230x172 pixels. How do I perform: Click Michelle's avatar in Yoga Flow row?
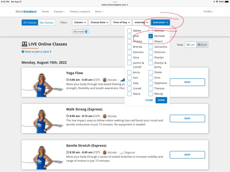coord(105,80)
